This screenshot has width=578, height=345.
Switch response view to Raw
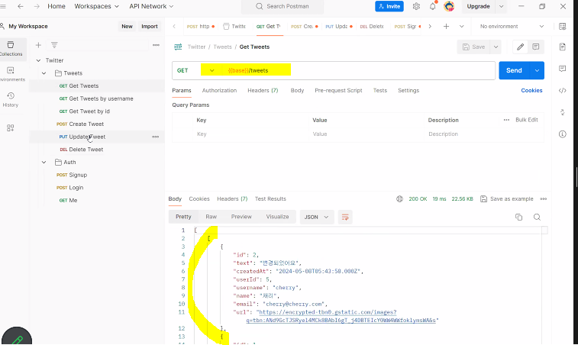tap(212, 217)
